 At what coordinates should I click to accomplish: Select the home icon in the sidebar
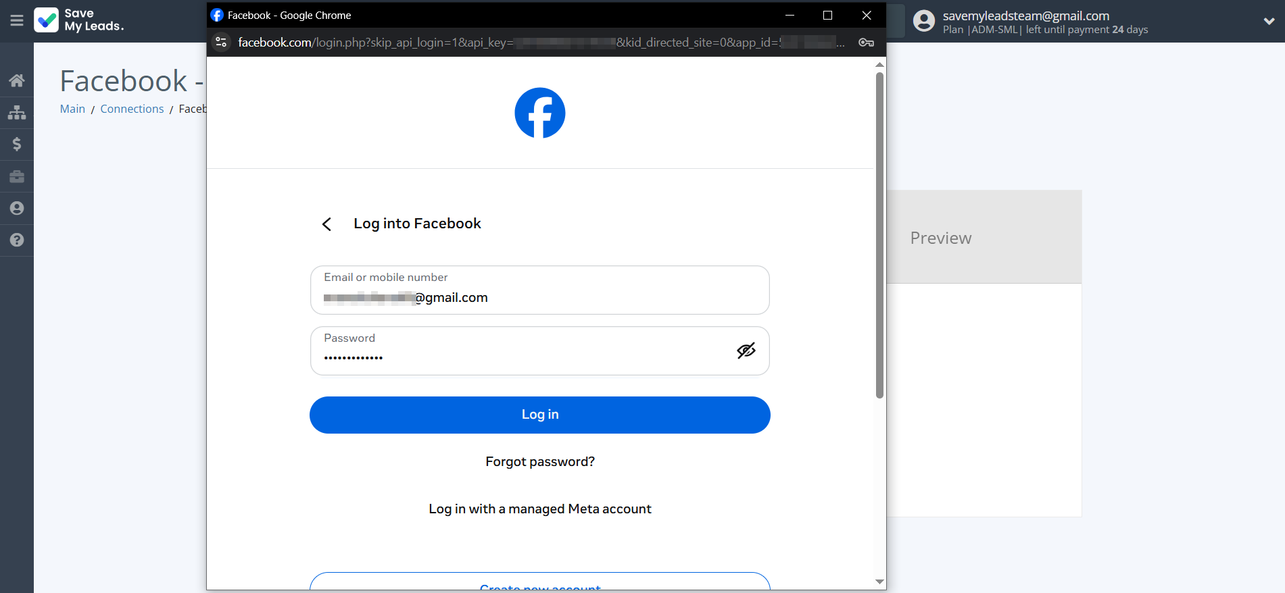pyautogui.click(x=16, y=80)
